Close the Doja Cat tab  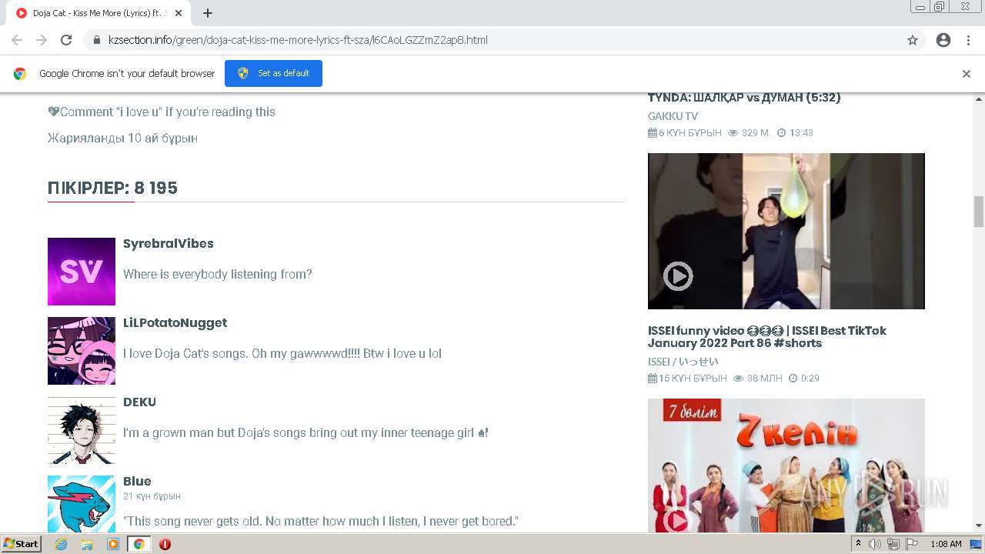coord(179,13)
